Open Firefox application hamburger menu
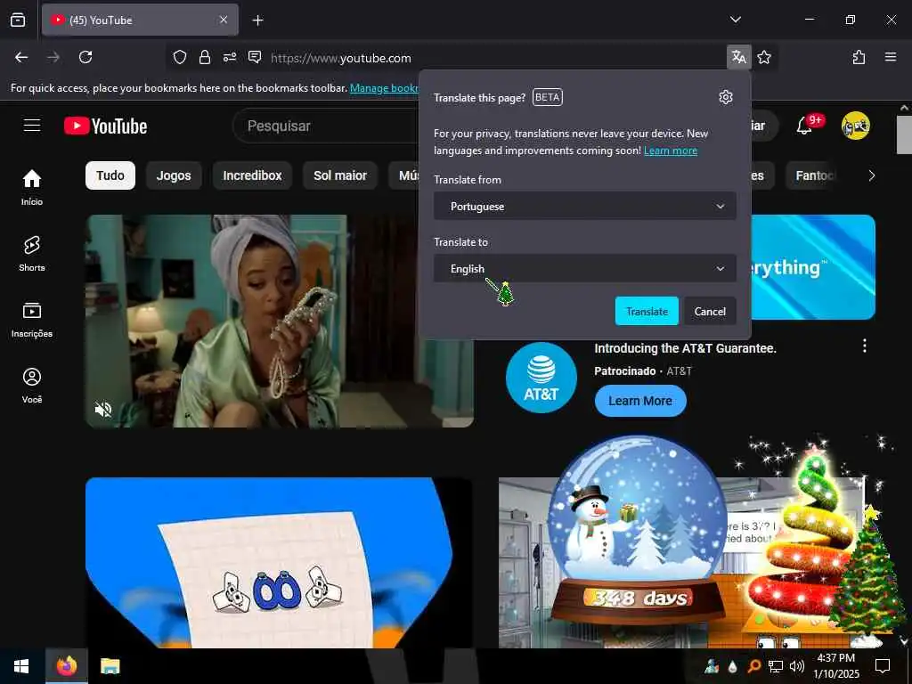Viewport: 912px width, 684px height. pos(891,57)
